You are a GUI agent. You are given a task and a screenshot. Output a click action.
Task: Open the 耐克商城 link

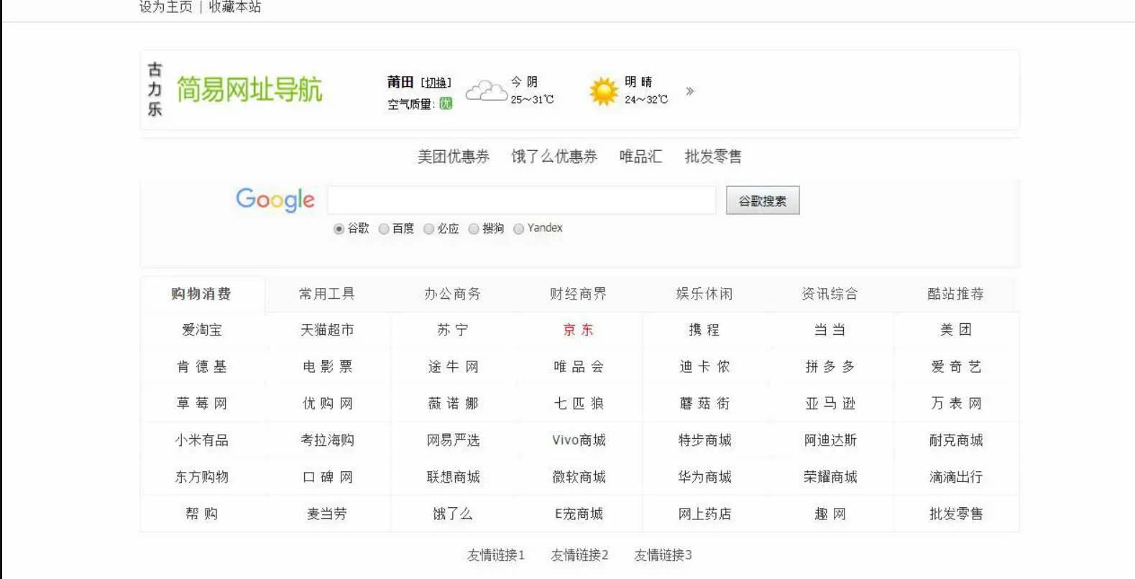click(x=956, y=440)
